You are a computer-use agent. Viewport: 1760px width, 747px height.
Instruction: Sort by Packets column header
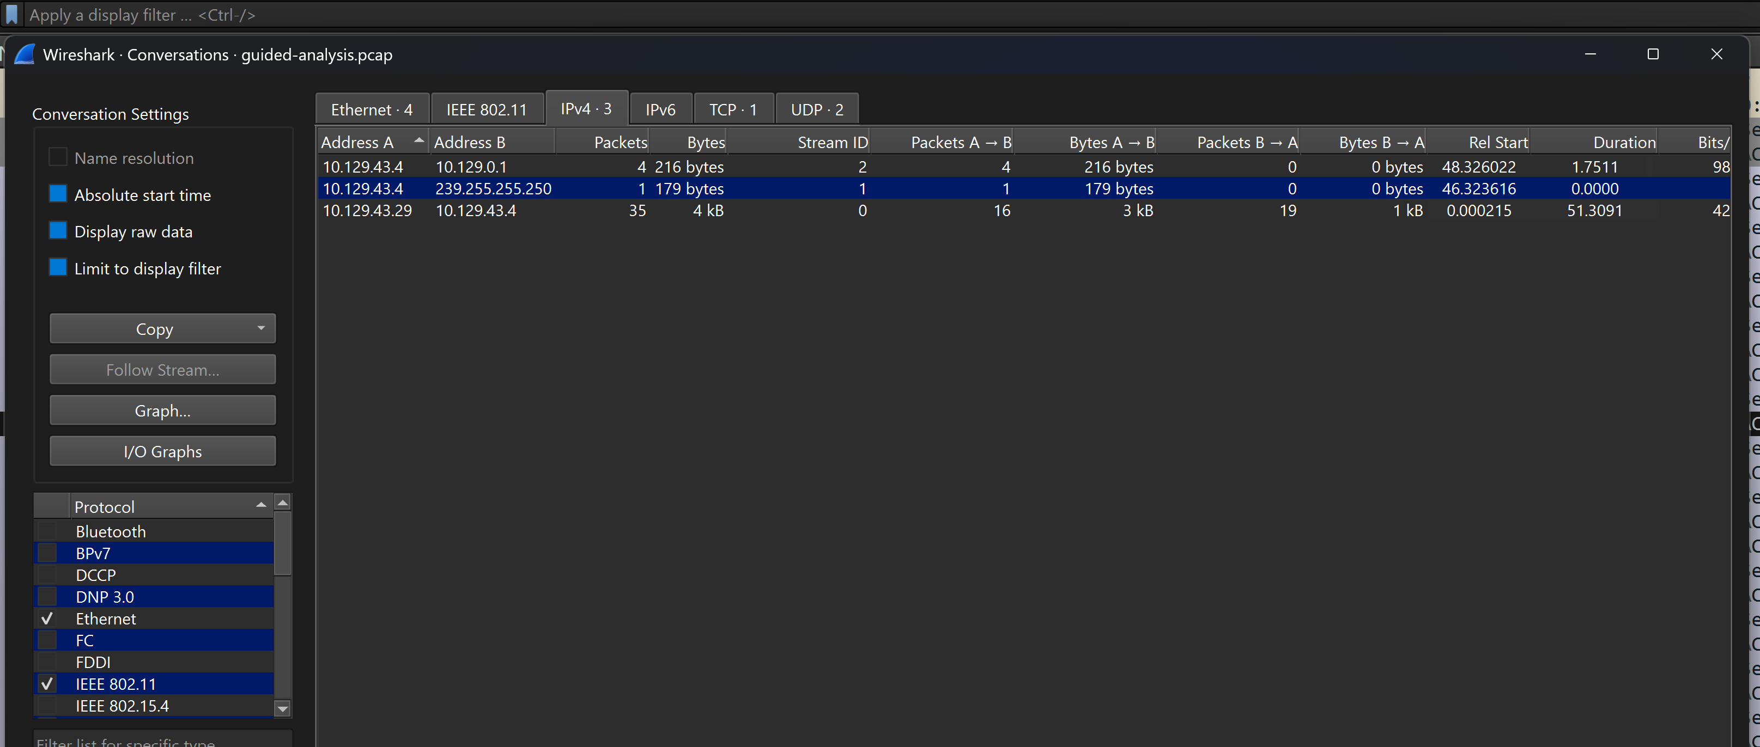[x=602, y=142]
